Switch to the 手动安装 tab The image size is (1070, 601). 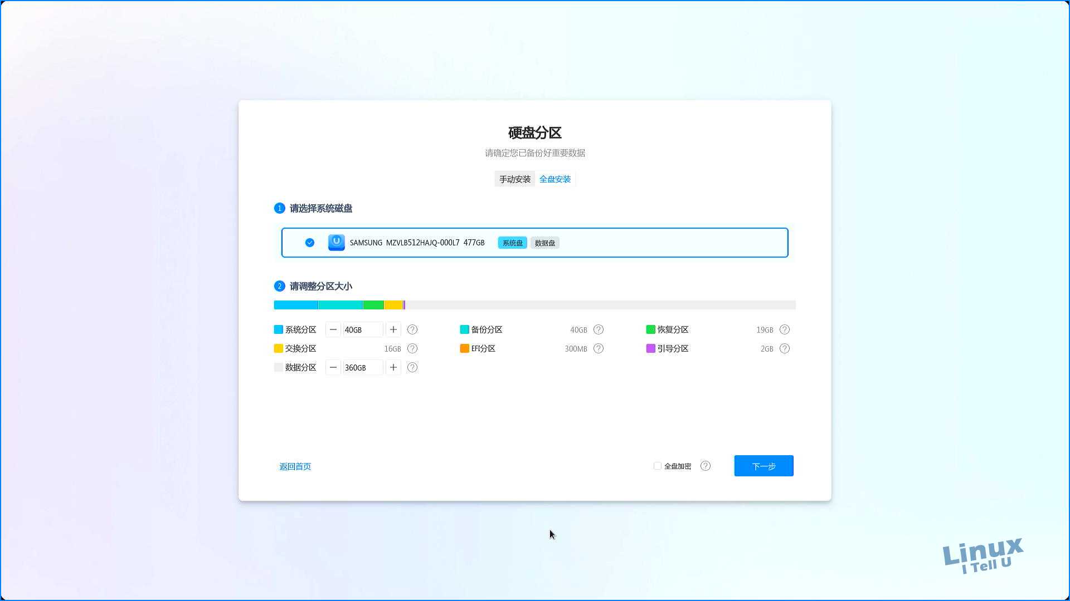pyautogui.click(x=514, y=179)
